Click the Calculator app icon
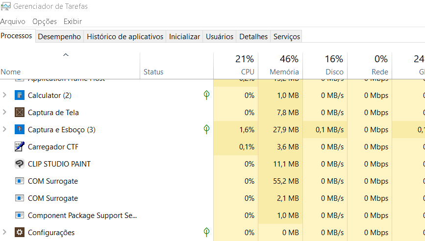The height and width of the screenshot is (241, 425). (x=20, y=96)
